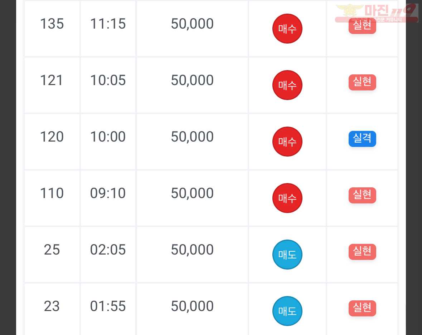
Task: Click the red 매수 circle in row 121
Action: pyautogui.click(x=287, y=85)
